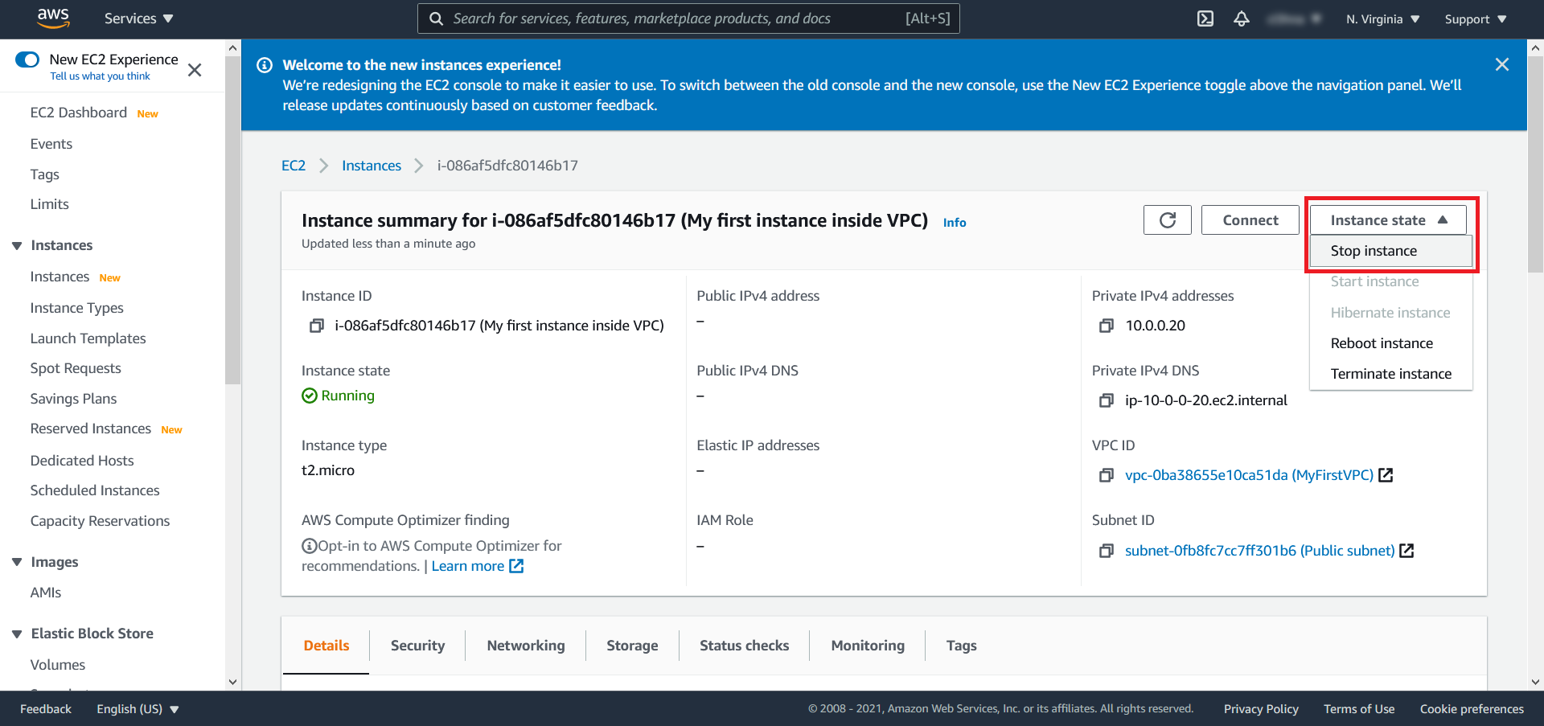The image size is (1544, 726).
Task: Open Reserved Instances in sidebar
Action: [x=91, y=429]
